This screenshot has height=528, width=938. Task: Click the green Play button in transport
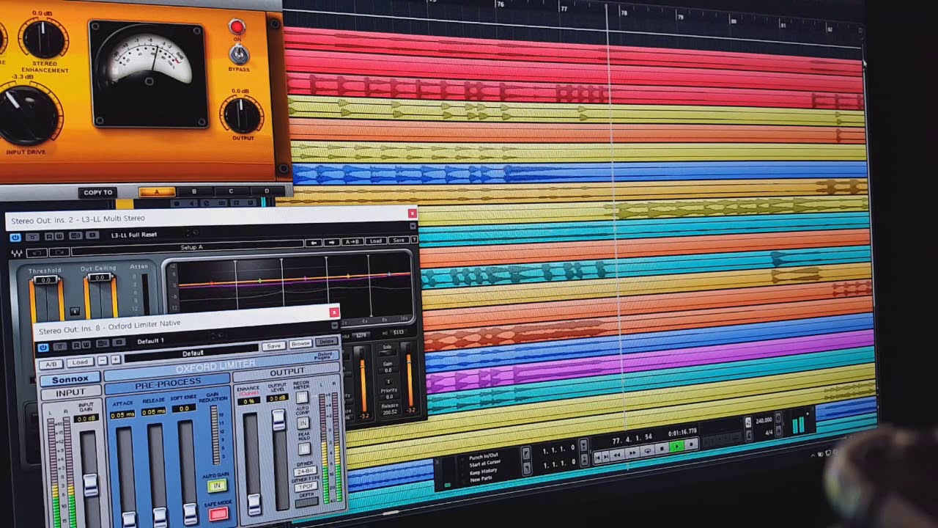[x=677, y=446]
